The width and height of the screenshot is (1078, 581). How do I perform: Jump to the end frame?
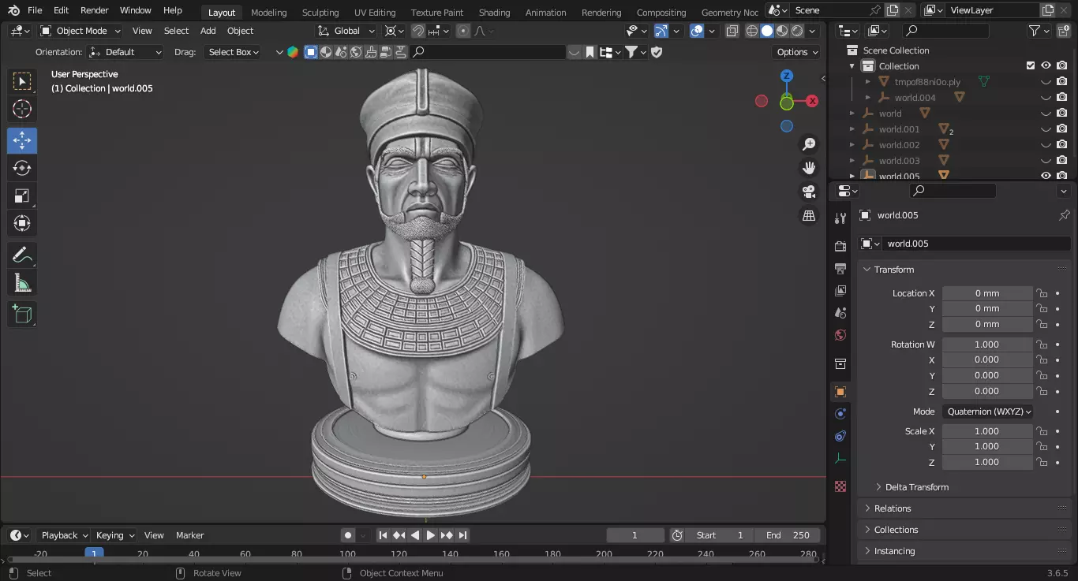click(462, 535)
